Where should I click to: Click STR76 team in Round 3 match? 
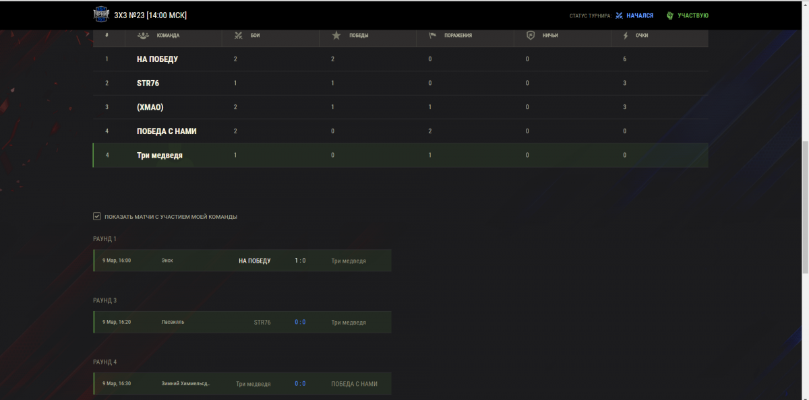point(262,323)
